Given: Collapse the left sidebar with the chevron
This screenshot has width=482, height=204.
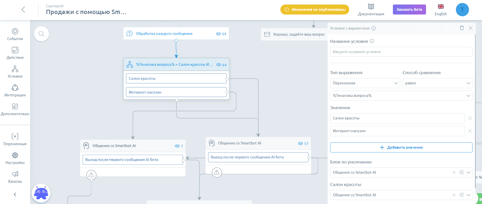Looking at the screenshot, I should [x=15, y=194].
